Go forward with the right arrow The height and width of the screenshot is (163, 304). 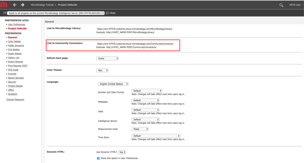tap(22, 5)
